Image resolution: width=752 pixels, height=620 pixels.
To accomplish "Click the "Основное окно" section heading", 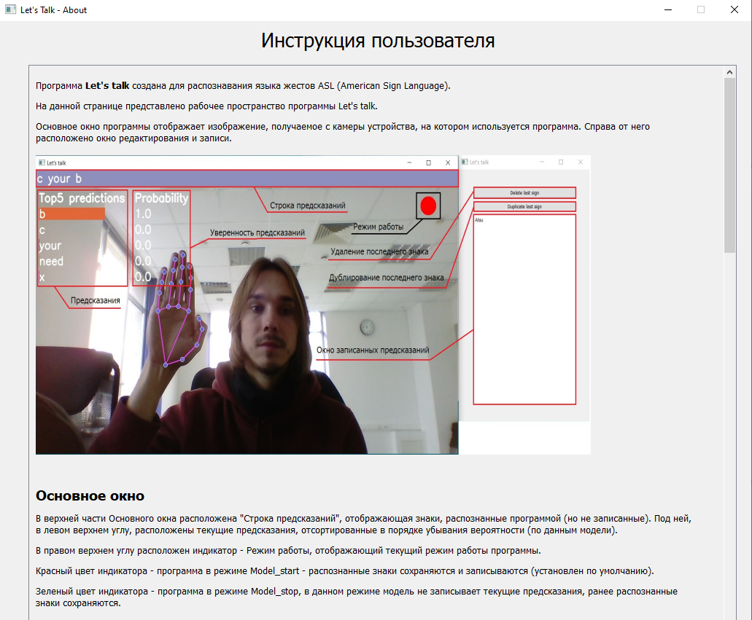I will click(x=90, y=496).
